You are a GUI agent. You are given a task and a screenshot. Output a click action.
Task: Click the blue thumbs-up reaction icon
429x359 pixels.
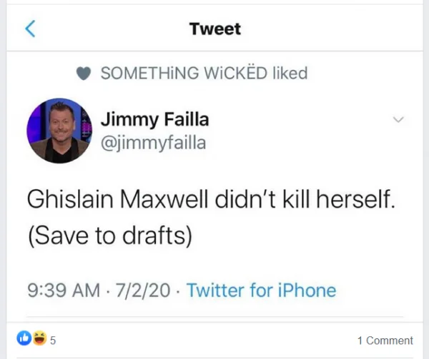[24, 338]
